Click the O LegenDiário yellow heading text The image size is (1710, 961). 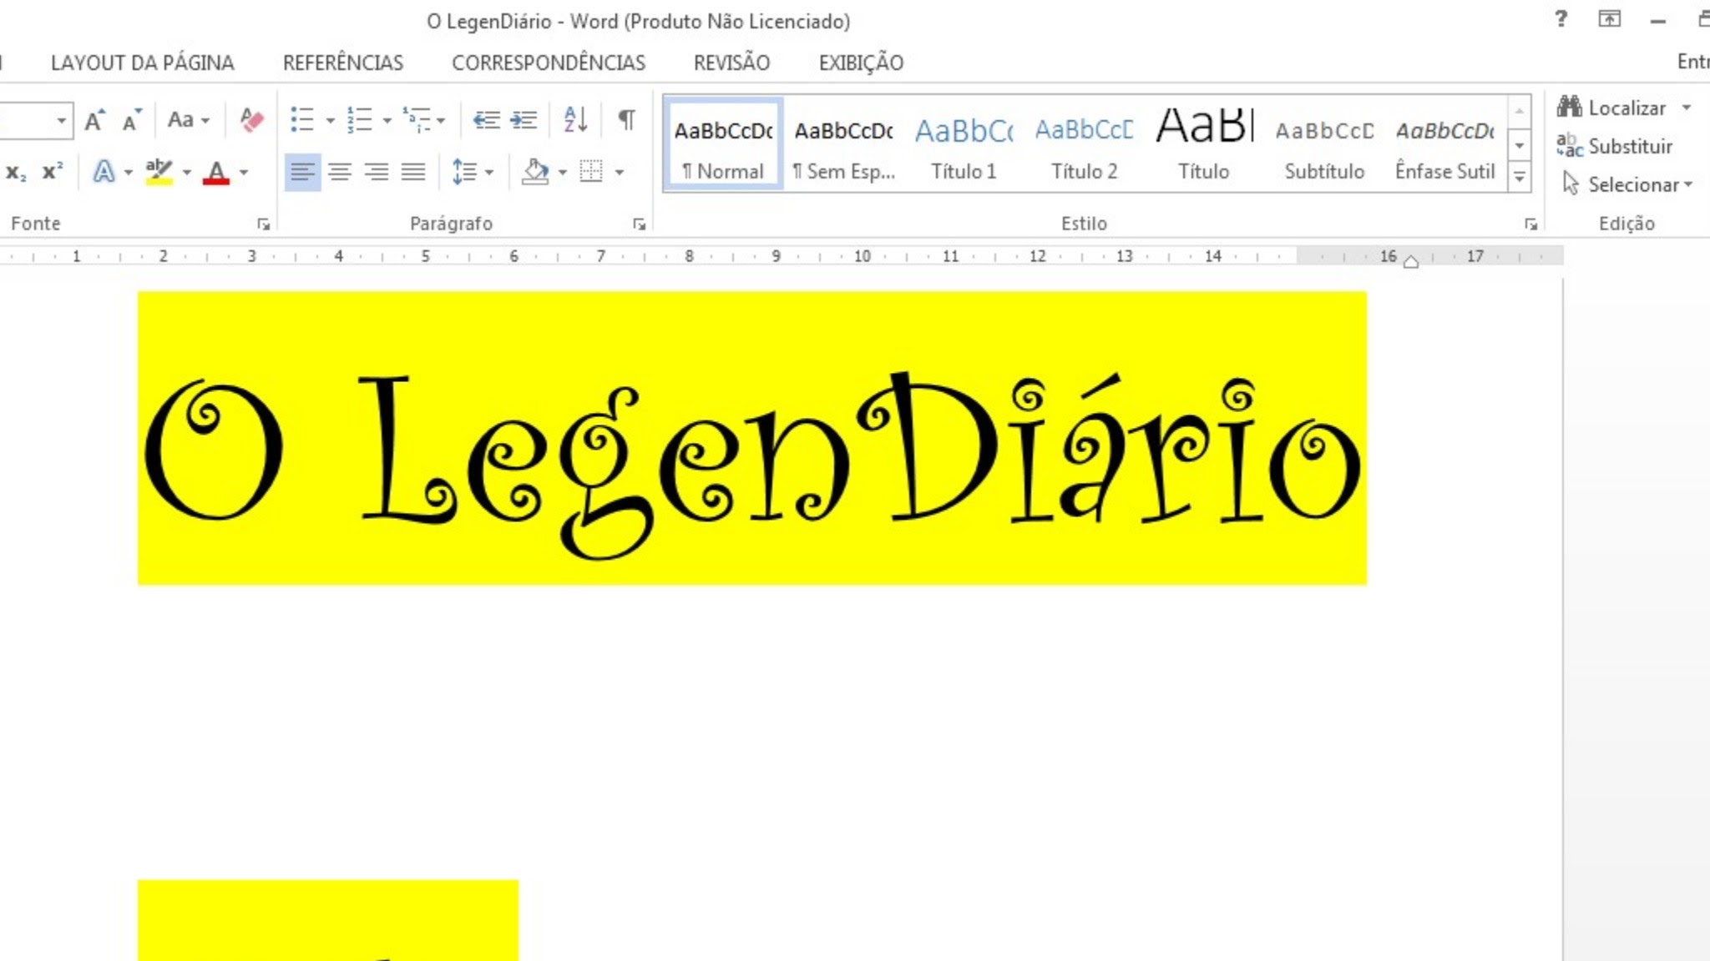click(x=751, y=450)
